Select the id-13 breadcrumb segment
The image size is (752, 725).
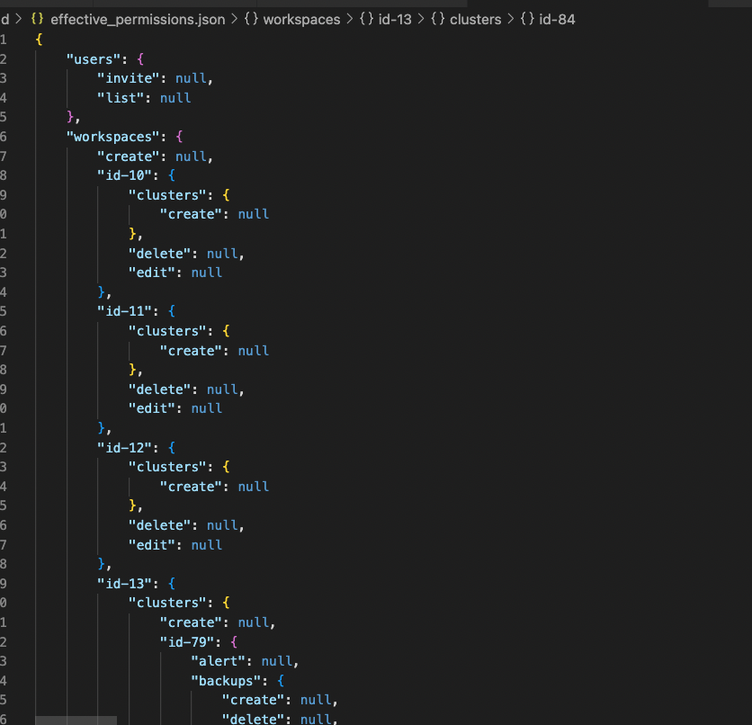pos(395,20)
